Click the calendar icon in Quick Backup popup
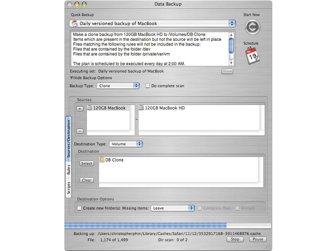 [75, 23]
